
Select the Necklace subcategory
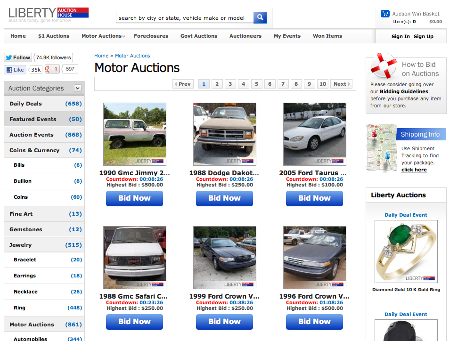[44, 292]
